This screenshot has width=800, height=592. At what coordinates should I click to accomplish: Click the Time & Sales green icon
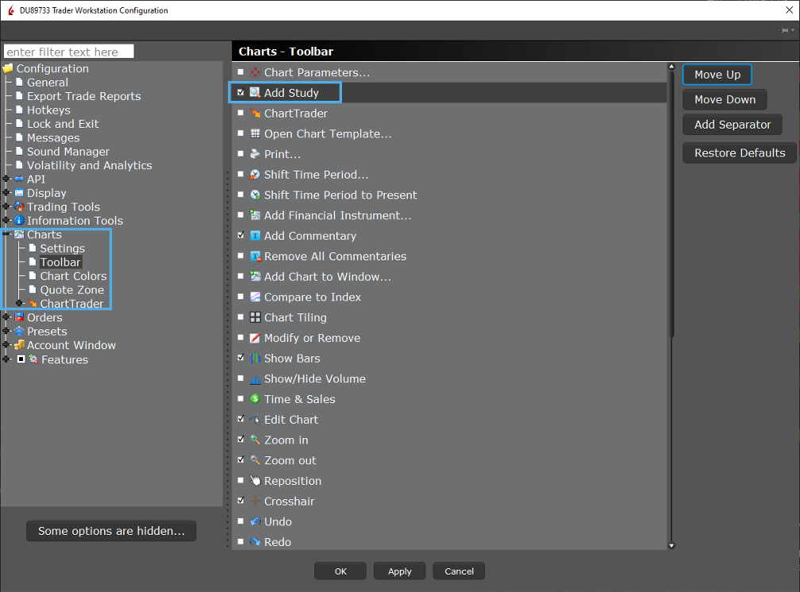coord(255,399)
